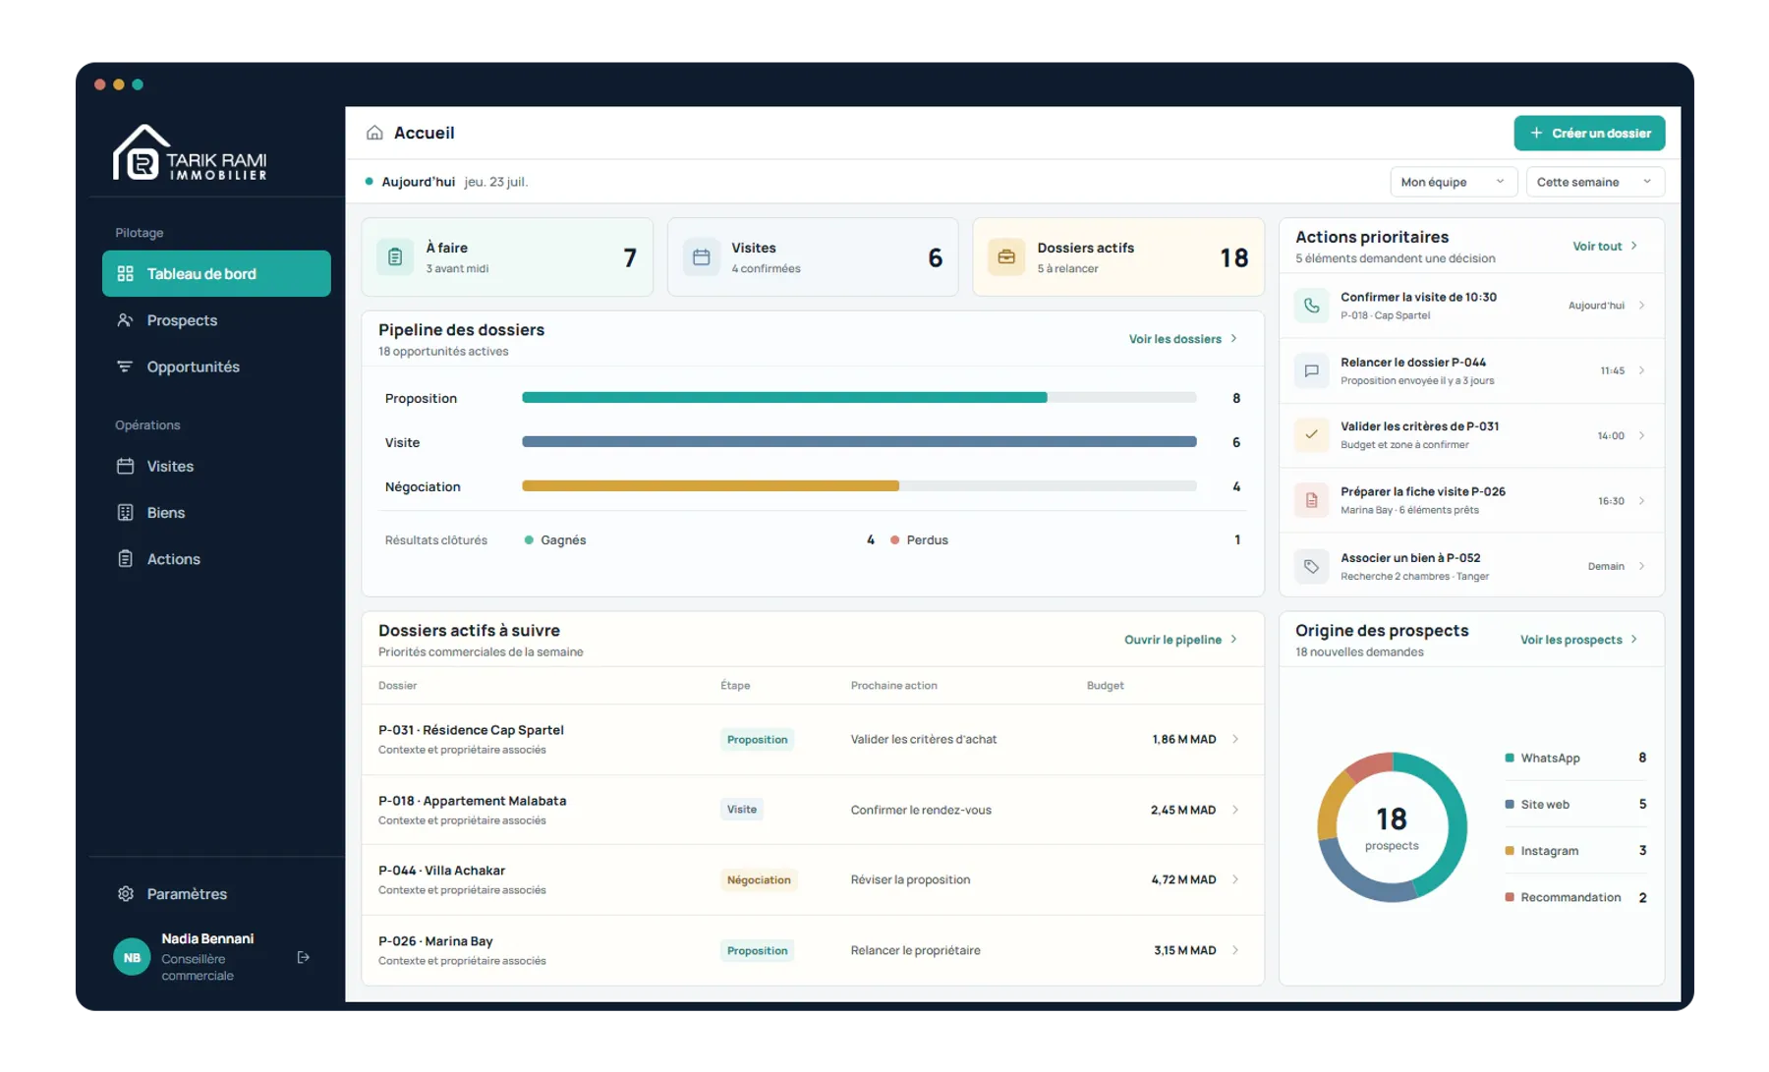Open Opportunités in the sidebar
1769x1072 pixels.
point(216,367)
